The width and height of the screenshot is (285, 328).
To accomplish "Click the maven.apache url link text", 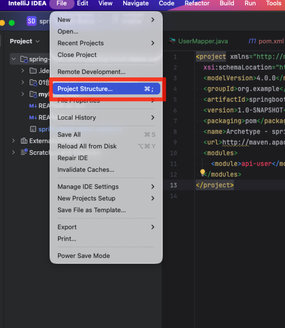I will 253,142.
